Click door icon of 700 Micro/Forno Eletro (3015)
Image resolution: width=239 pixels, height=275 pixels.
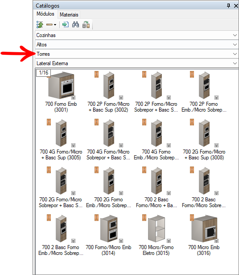point(144,218)
